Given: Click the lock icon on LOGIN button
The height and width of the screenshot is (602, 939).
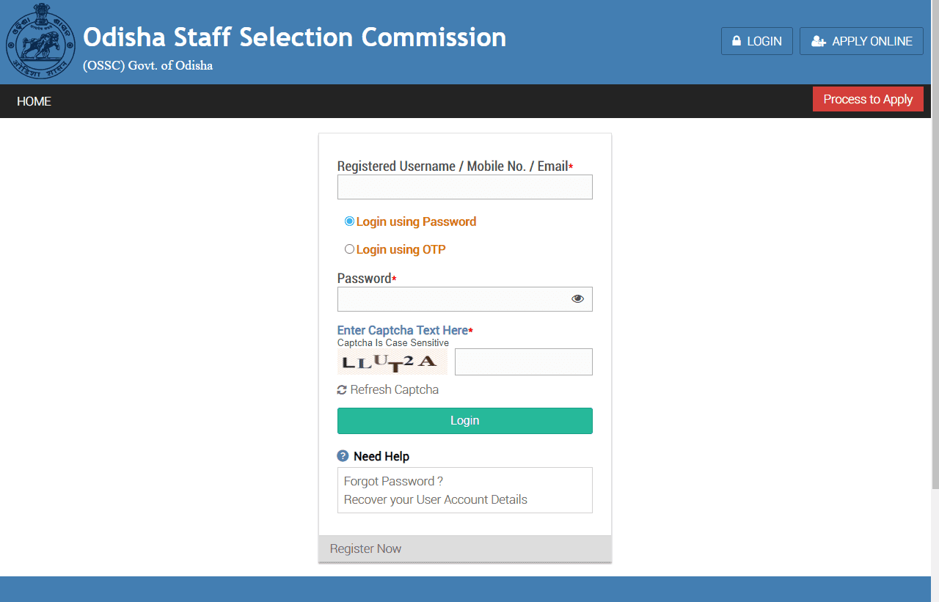Looking at the screenshot, I should pyautogui.click(x=736, y=42).
